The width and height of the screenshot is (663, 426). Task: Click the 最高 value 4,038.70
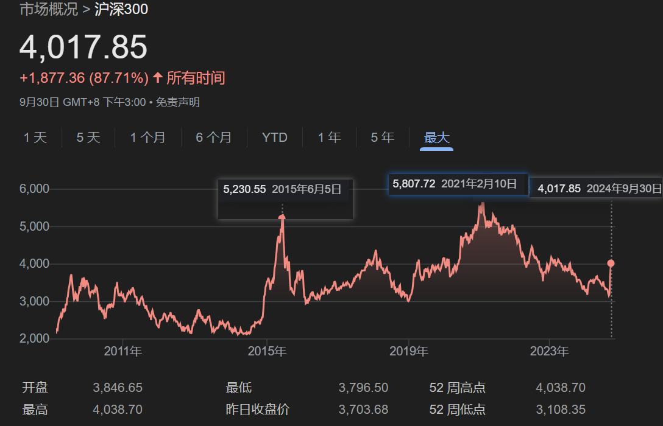pos(118,410)
